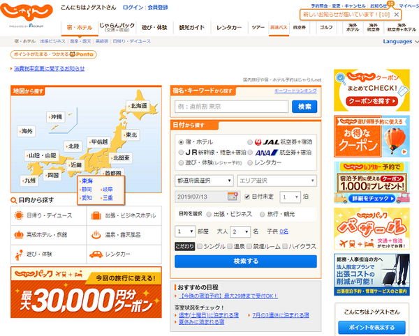Click the 子供 0名 link
419x336 pixels.
[284, 231]
